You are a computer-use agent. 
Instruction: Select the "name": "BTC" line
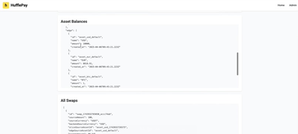tap(79, 80)
